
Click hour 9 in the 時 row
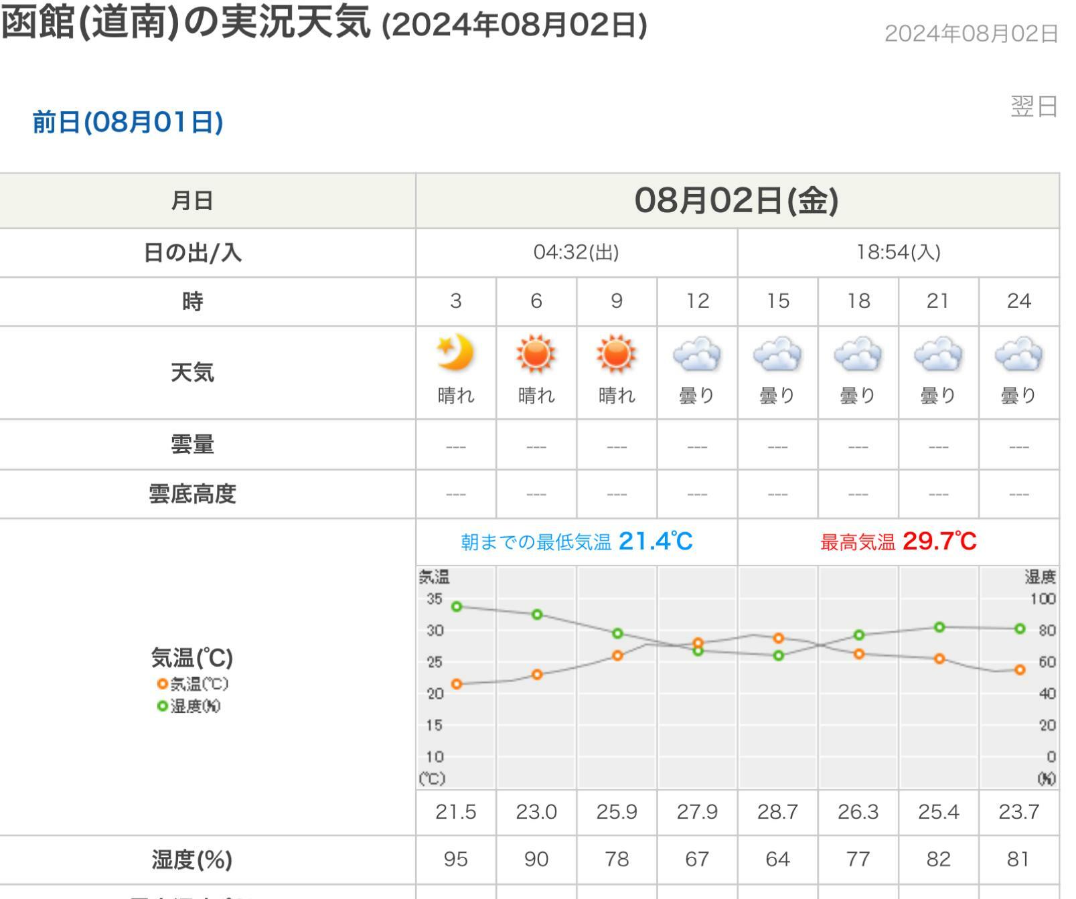(x=616, y=301)
